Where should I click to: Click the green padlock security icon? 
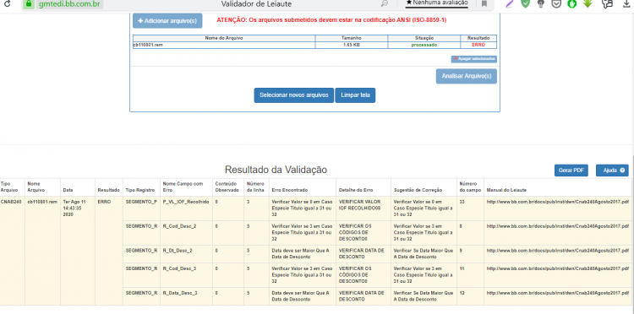28,3
